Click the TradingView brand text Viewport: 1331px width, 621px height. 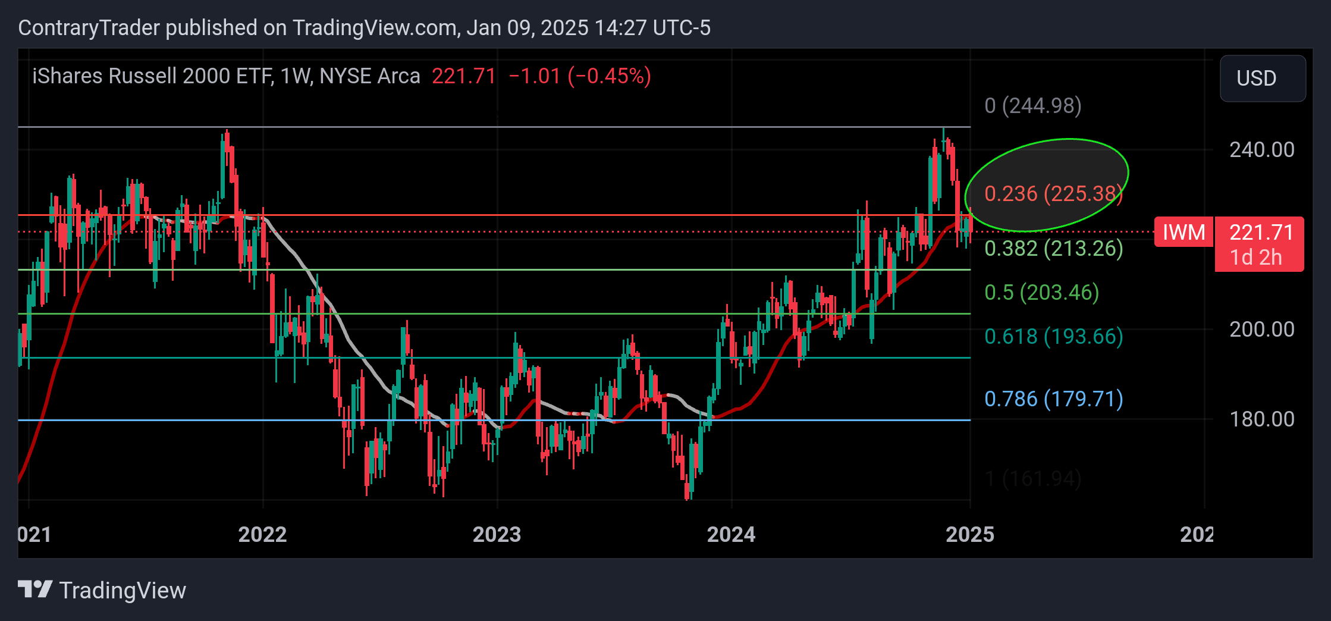tap(123, 591)
